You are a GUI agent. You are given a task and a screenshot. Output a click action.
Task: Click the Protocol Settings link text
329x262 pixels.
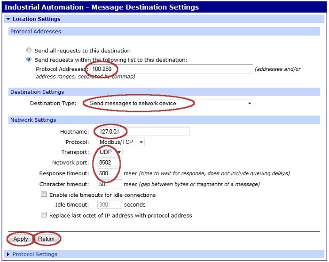pos(35,255)
